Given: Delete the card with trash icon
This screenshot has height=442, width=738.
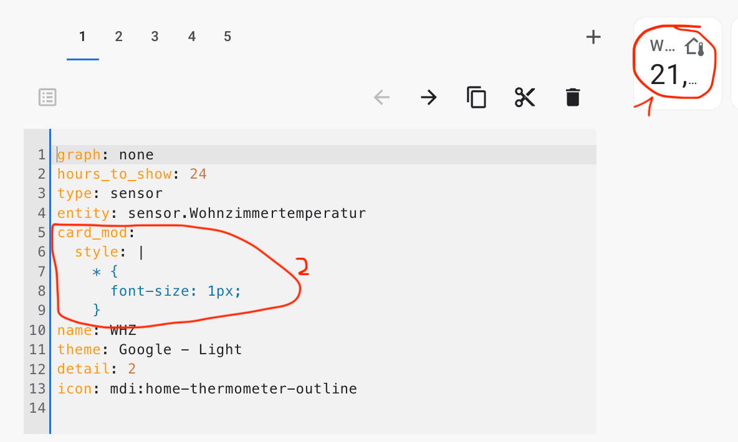Looking at the screenshot, I should tap(572, 97).
